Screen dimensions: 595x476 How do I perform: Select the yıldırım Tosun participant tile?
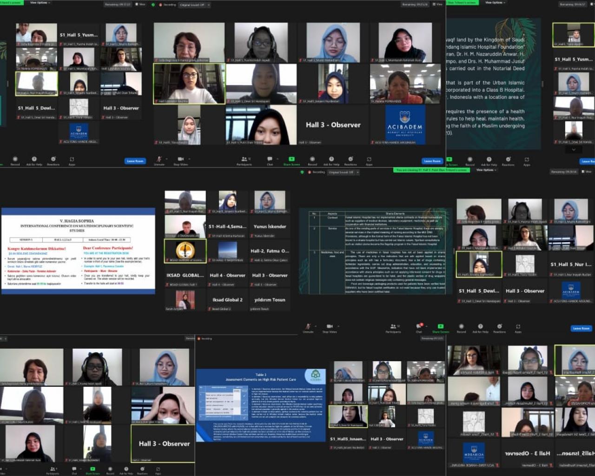270,300
